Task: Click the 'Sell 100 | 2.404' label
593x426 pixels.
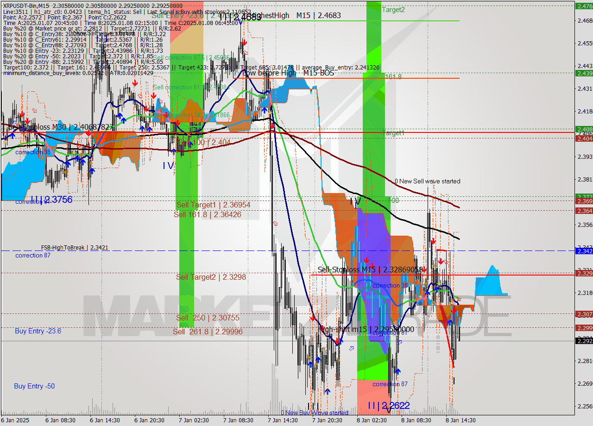Action: click(205, 143)
